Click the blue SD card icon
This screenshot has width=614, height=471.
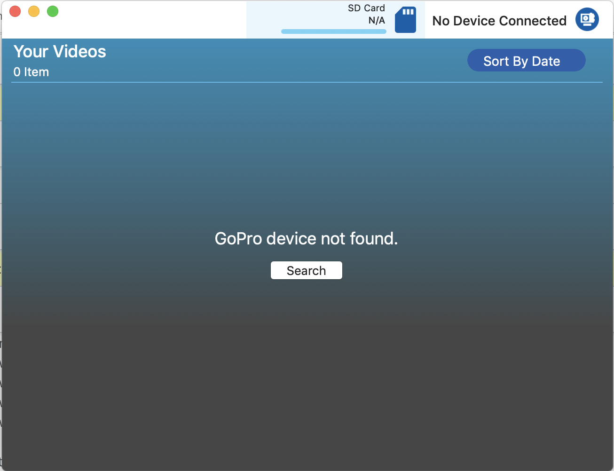(405, 20)
